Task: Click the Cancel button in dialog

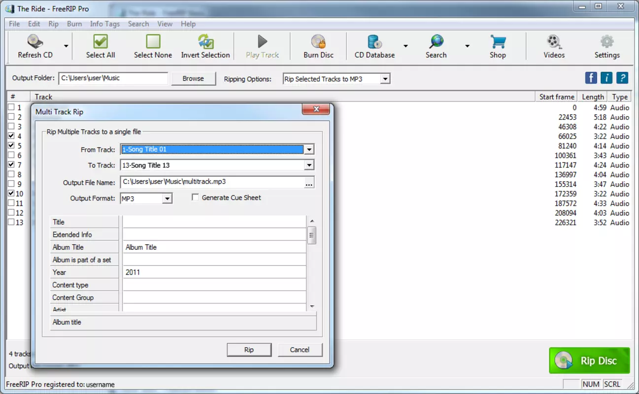Action: [300, 350]
